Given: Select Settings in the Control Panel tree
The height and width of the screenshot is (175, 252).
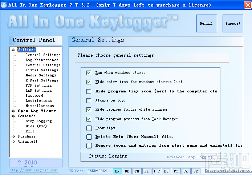Looking at the screenshot, I should click(27, 50).
